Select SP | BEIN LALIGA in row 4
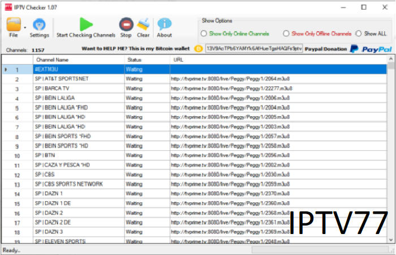 pyautogui.click(x=79, y=98)
